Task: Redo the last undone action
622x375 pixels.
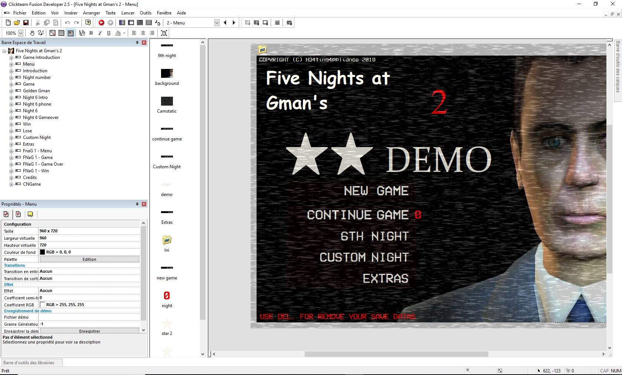Action: click(76, 23)
